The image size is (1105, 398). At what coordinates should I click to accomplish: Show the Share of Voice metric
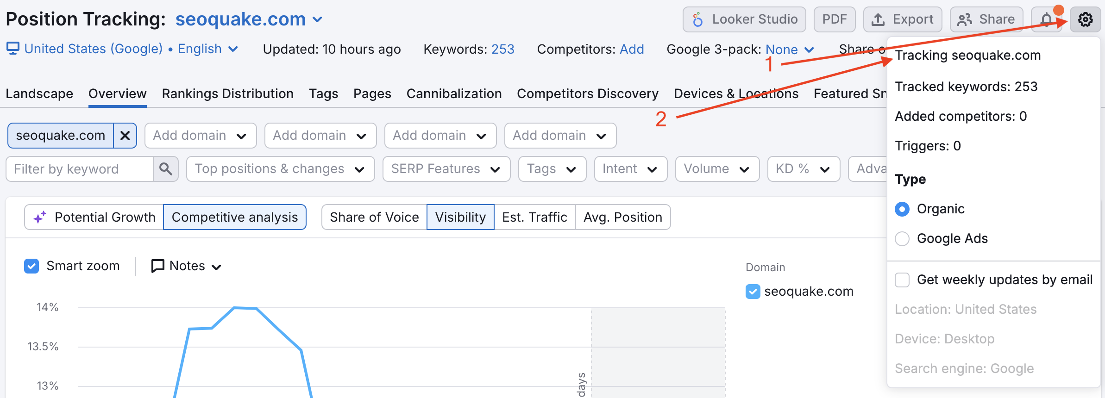[374, 217]
